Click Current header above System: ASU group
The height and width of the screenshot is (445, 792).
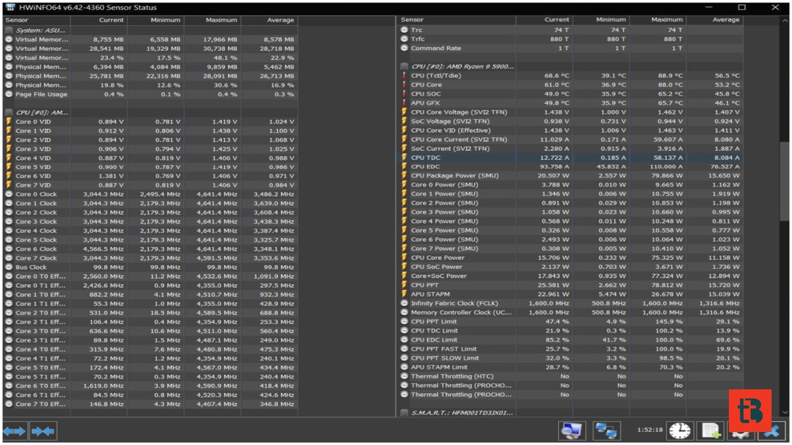(x=99, y=20)
